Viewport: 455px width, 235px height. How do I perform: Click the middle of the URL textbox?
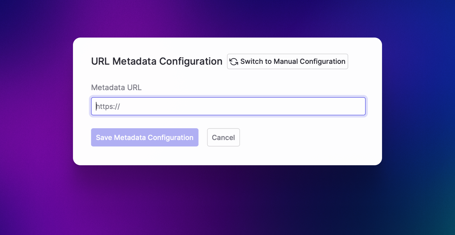pos(228,107)
